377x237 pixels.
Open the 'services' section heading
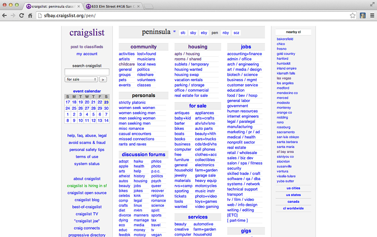click(x=198, y=217)
